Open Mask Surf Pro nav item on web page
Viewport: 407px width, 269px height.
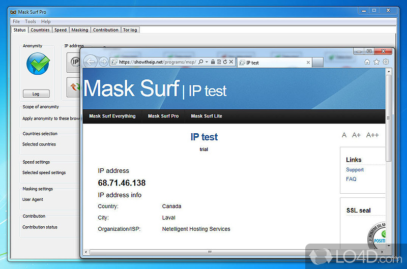tap(163, 116)
